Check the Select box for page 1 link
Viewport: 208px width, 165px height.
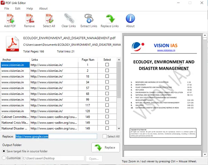[x=107, y=65]
